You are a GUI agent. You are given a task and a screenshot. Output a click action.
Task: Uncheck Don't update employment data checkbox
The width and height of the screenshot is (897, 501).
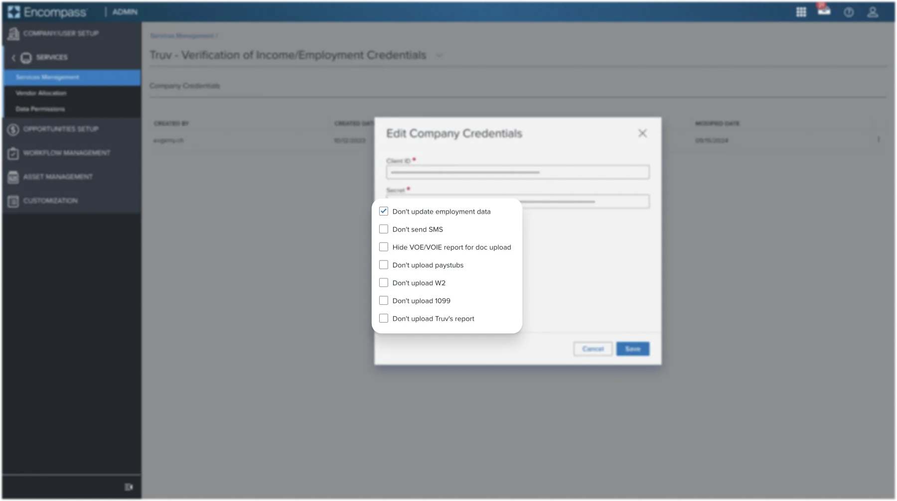pyautogui.click(x=383, y=211)
